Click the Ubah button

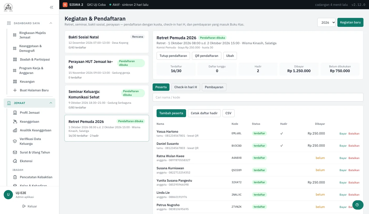tap(230, 56)
